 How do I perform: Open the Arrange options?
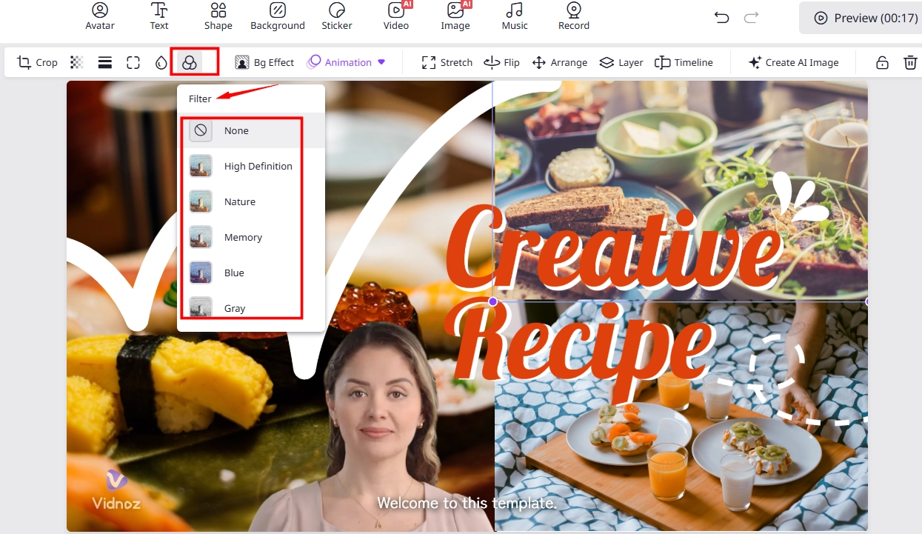[560, 62]
